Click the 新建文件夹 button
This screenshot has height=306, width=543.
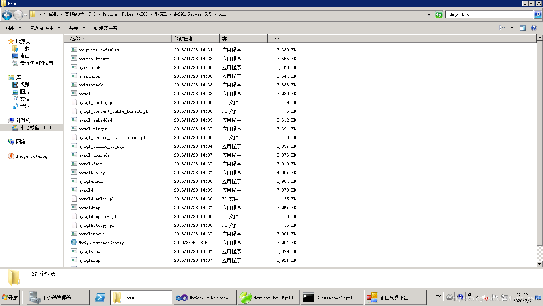click(x=105, y=28)
